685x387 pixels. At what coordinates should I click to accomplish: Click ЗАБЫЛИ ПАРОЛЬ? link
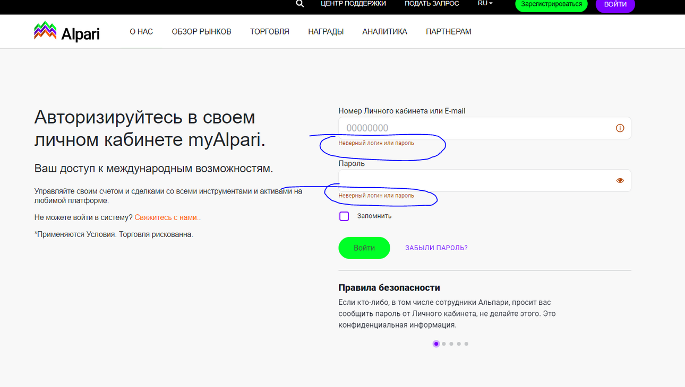point(436,248)
